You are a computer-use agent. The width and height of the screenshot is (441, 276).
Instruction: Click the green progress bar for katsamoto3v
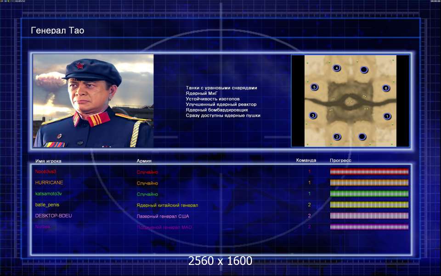[369, 194]
